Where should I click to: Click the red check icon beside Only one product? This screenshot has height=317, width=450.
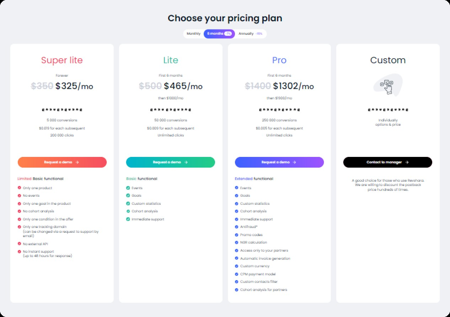point(19,188)
